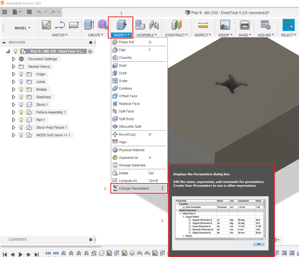Add a comment with the plus button

point(90,239)
